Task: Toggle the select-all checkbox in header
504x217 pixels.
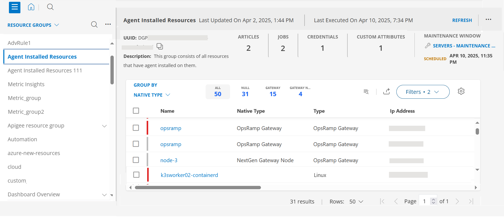Action: [x=136, y=111]
